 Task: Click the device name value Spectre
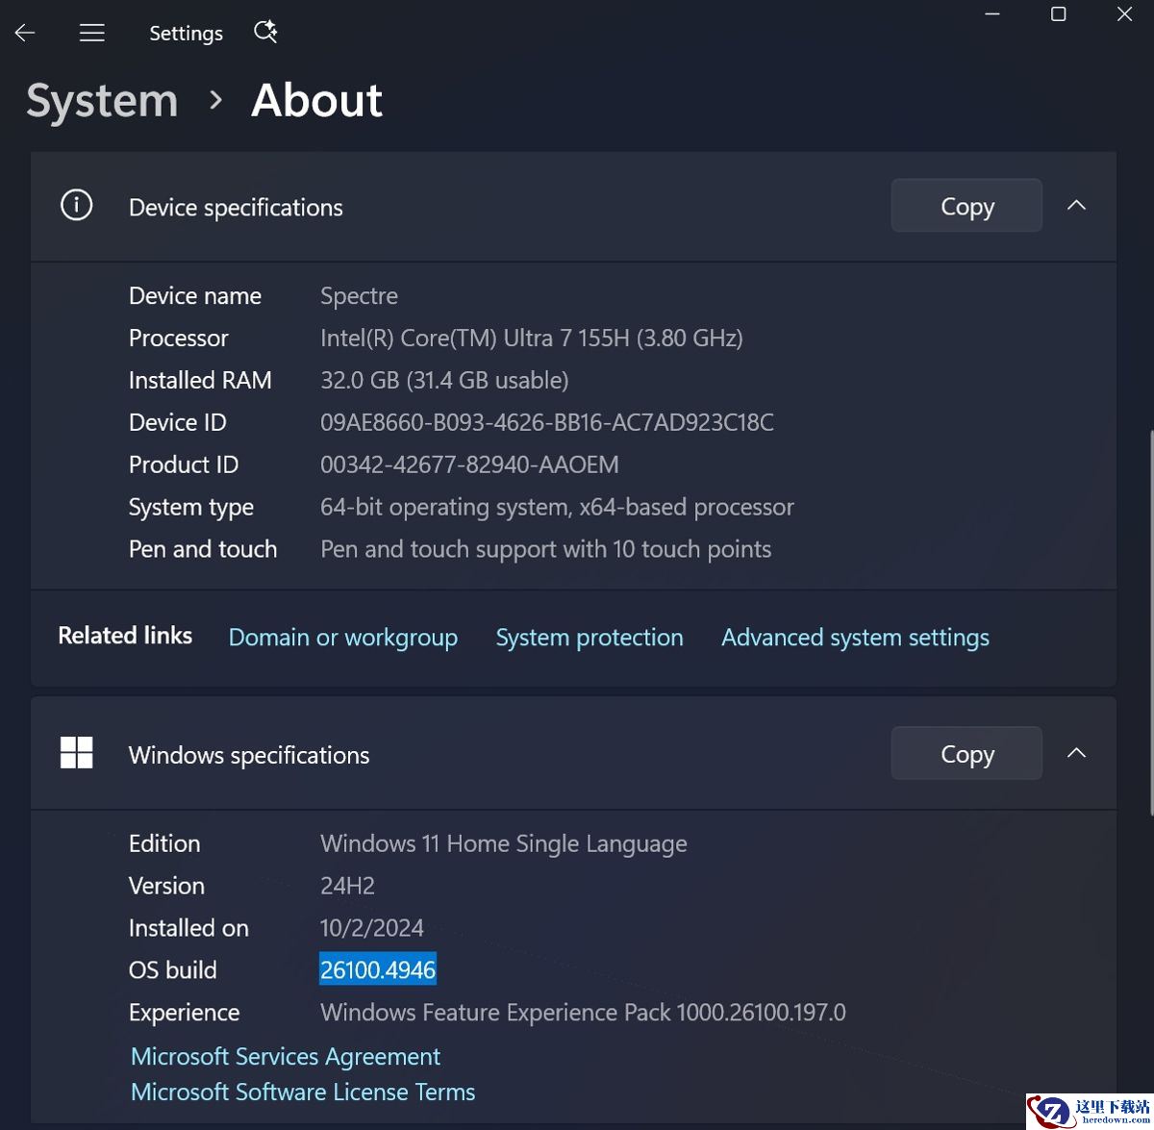(359, 295)
